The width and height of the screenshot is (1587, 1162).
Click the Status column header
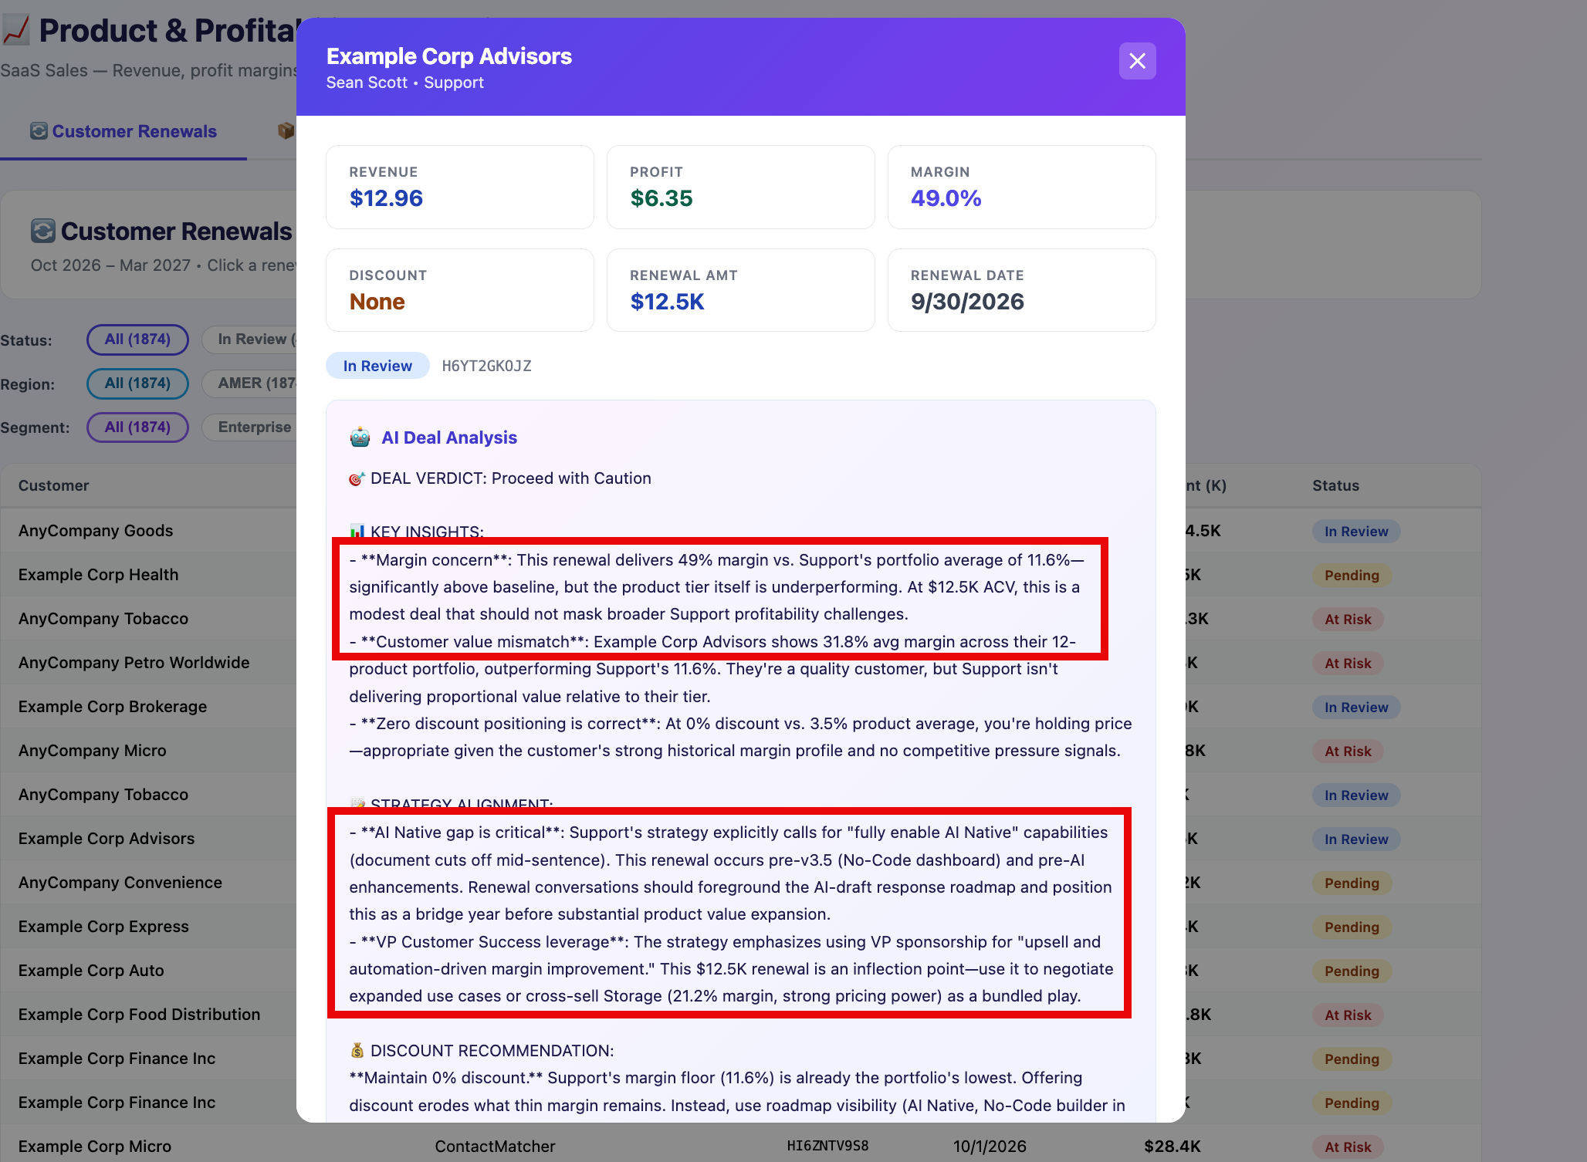pos(1335,485)
